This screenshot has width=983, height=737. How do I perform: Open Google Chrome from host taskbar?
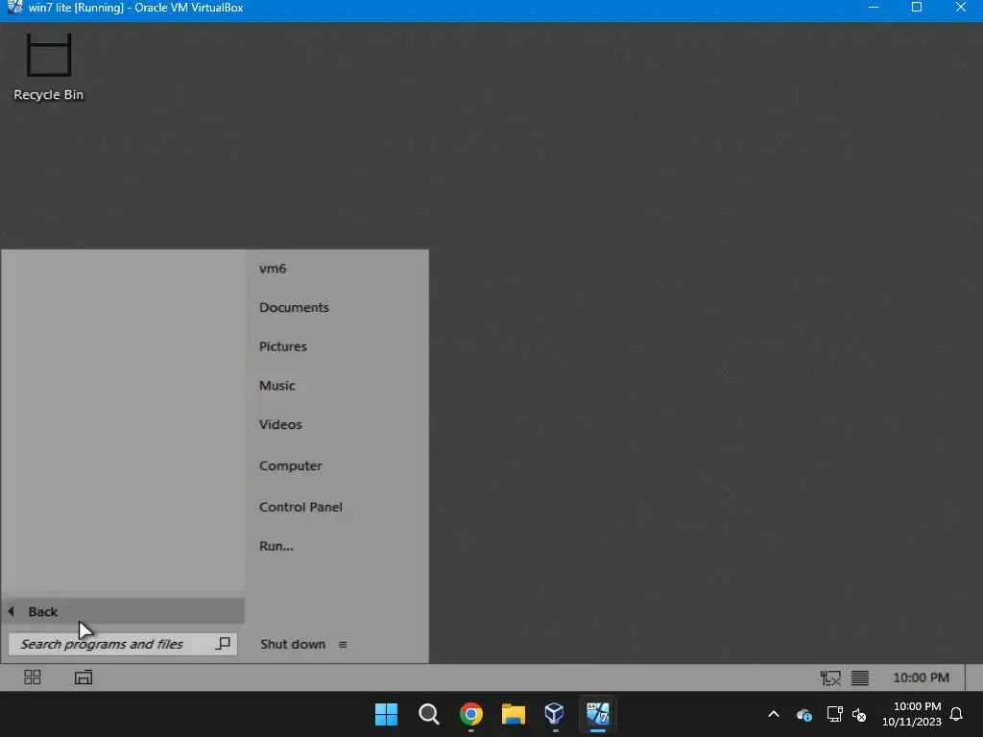[470, 714]
